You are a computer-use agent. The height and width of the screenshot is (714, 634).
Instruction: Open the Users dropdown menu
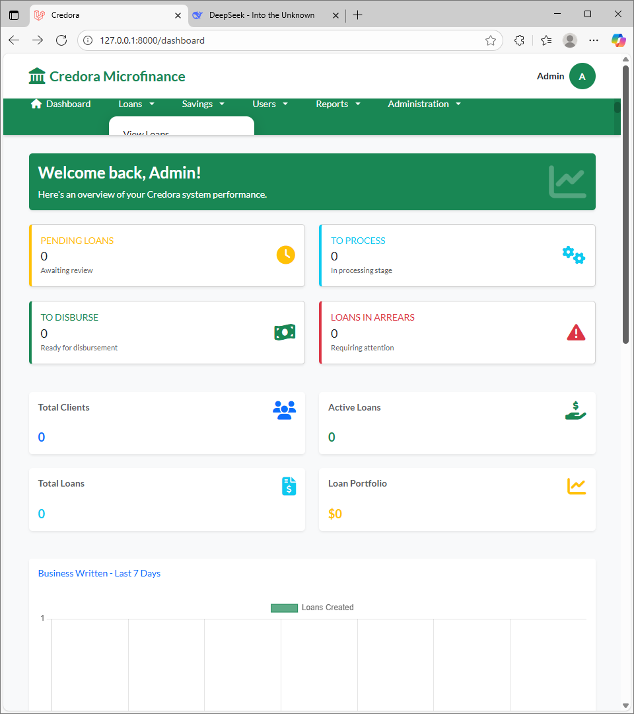pyautogui.click(x=269, y=104)
